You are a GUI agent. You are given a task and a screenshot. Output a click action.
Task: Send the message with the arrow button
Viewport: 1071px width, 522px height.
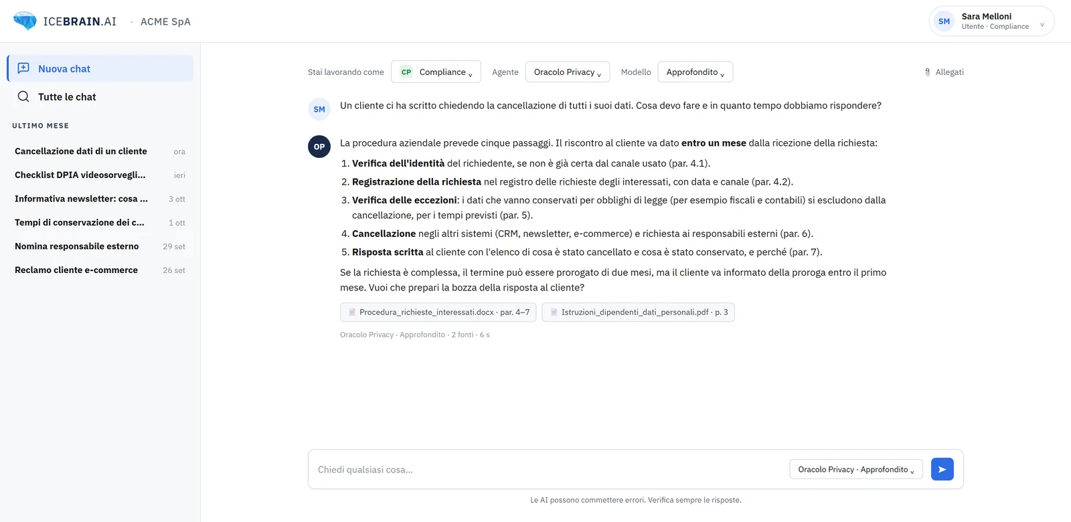(x=942, y=469)
